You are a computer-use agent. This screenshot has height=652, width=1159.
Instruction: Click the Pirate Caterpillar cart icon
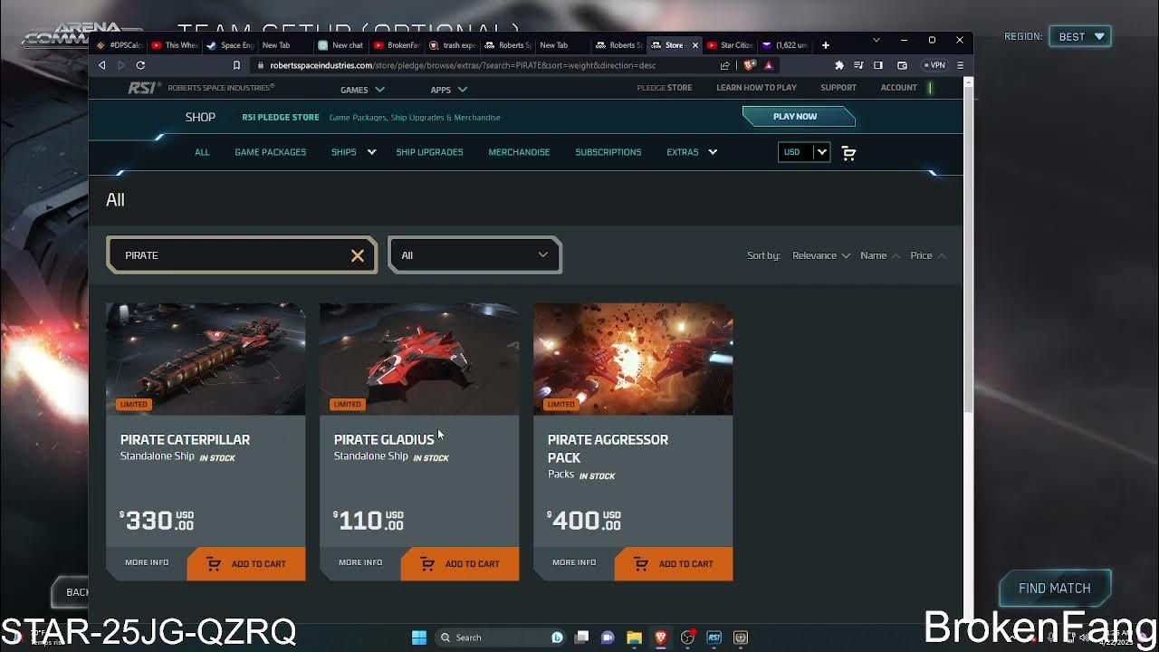[214, 564]
